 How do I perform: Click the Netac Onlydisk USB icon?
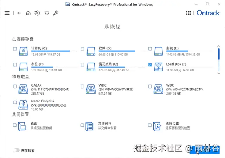pyautogui.click(x=23, y=105)
